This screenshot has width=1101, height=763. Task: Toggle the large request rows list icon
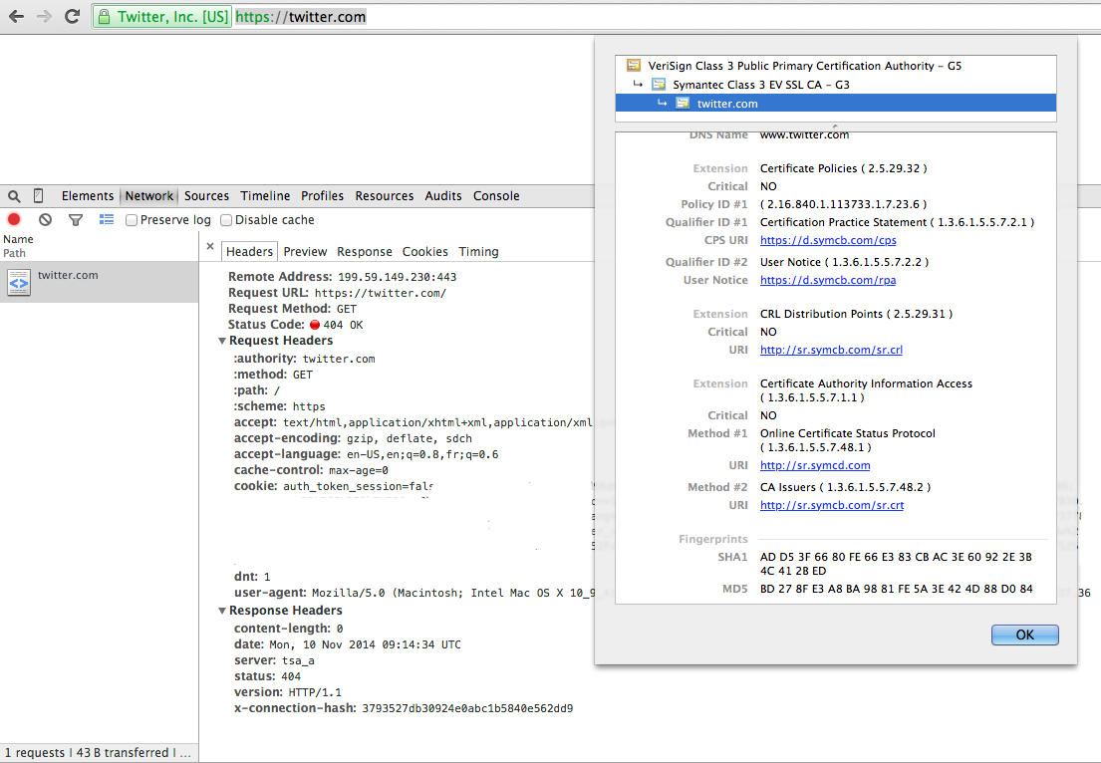[x=106, y=220]
